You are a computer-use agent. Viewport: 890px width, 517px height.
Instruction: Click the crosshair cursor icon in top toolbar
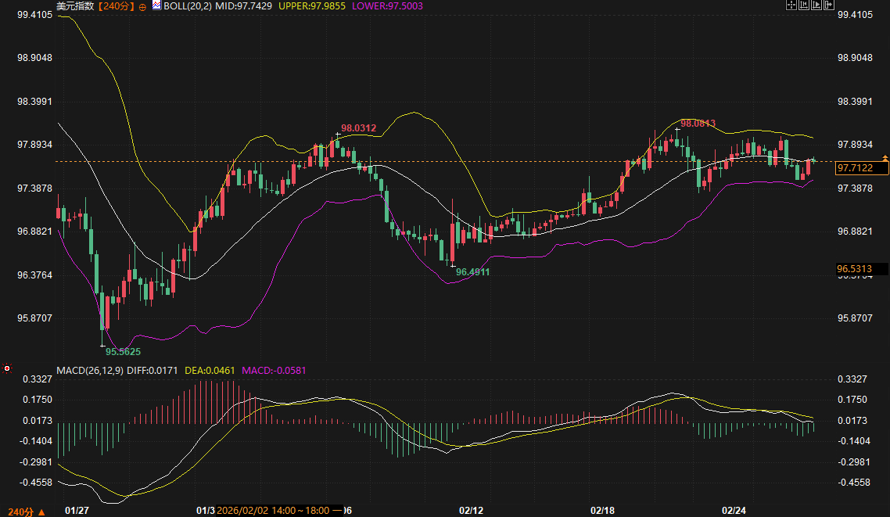[x=791, y=5]
